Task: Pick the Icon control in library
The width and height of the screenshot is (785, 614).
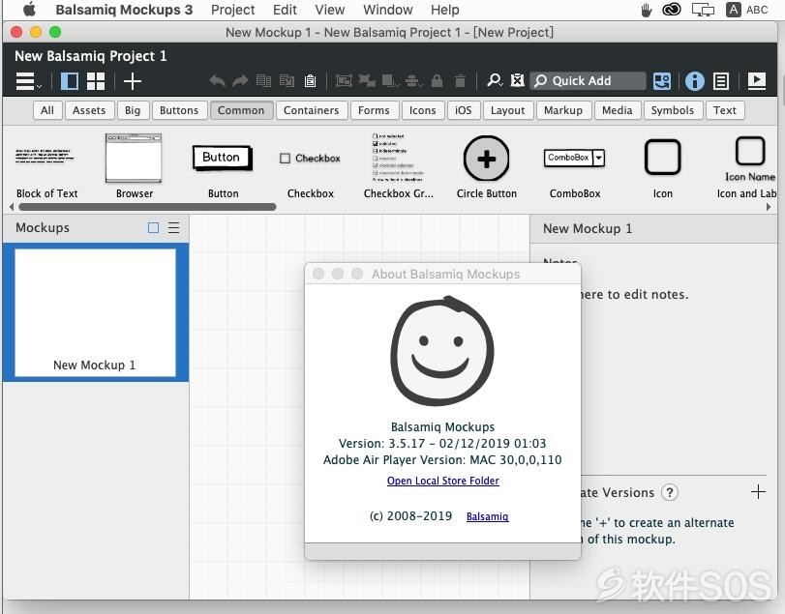Action: click(x=663, y=166)
